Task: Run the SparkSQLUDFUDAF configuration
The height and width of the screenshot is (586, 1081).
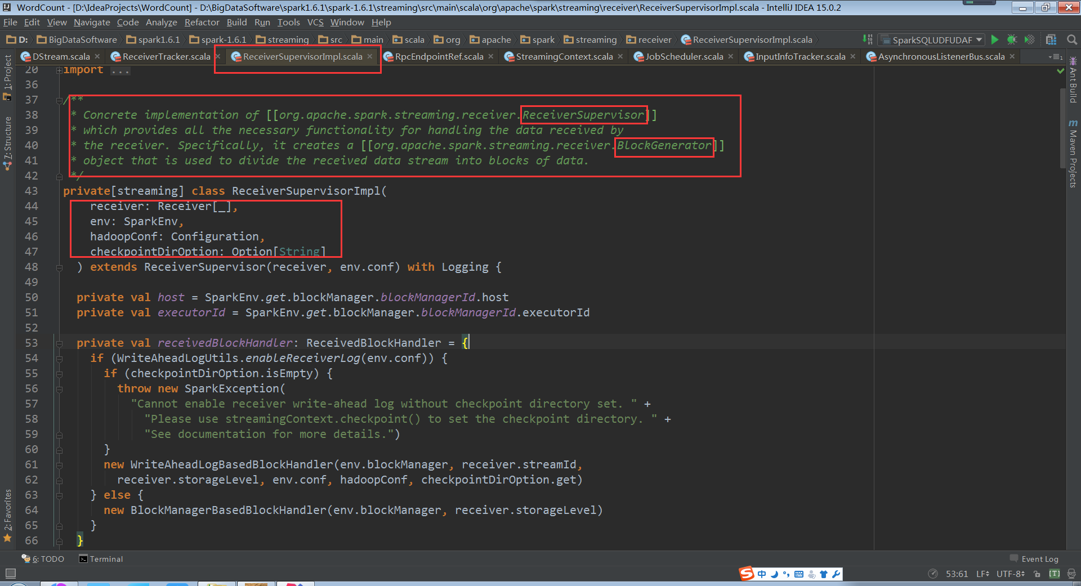Action: click(995, 39)
